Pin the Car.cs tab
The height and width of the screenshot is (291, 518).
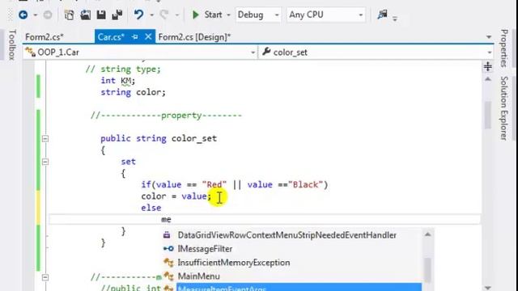click(135, 37)
